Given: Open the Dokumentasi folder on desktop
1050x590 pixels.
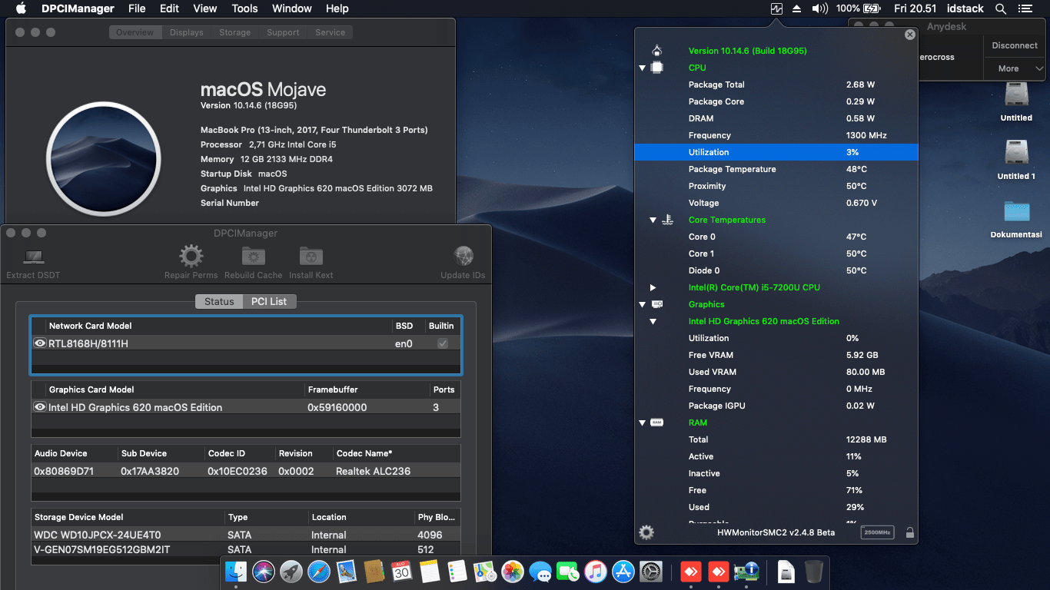Looking at the screenshot, I should tap(1016, 212).
